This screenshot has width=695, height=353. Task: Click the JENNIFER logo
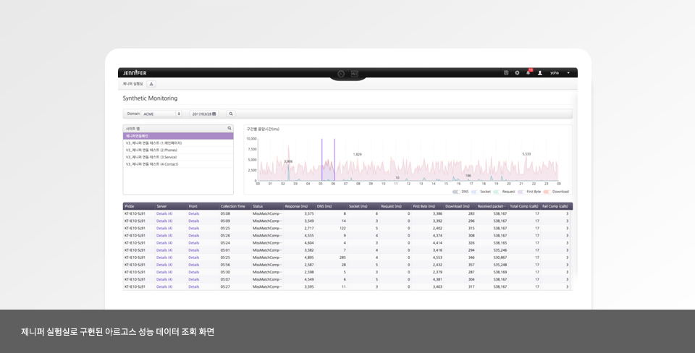[x=135, y=73]
